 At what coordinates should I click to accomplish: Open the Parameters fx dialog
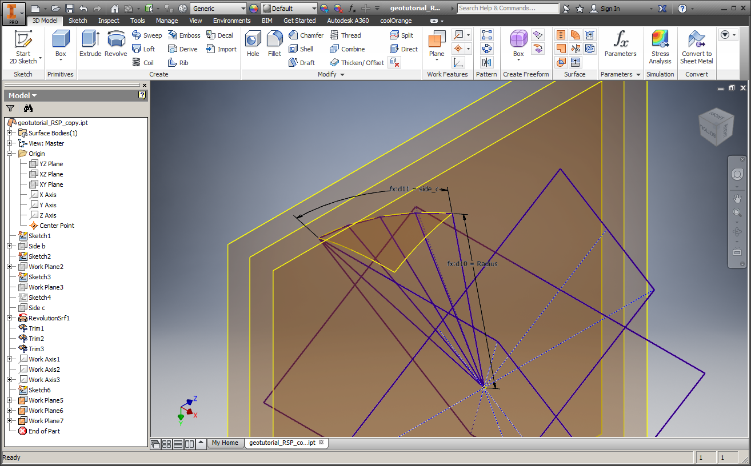pos(620,45)
